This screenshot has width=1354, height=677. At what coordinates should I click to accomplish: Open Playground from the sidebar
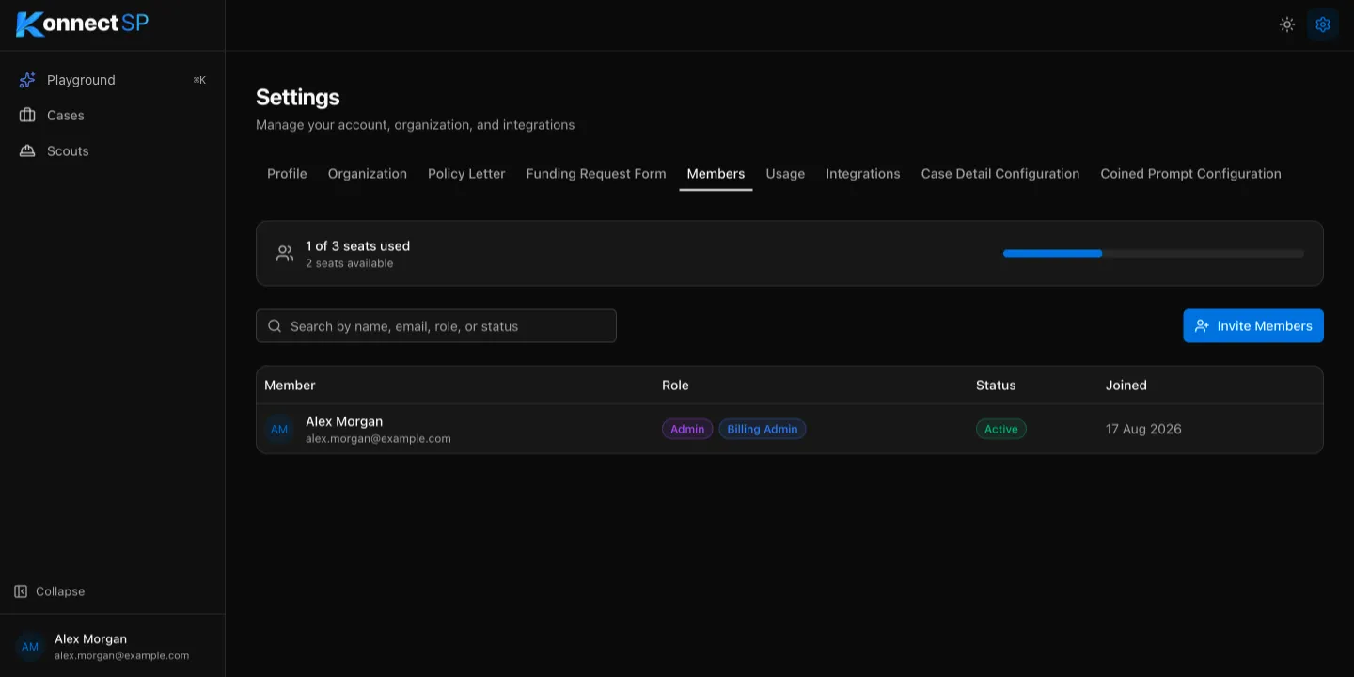pyautogui.click(x=113, y=80)
